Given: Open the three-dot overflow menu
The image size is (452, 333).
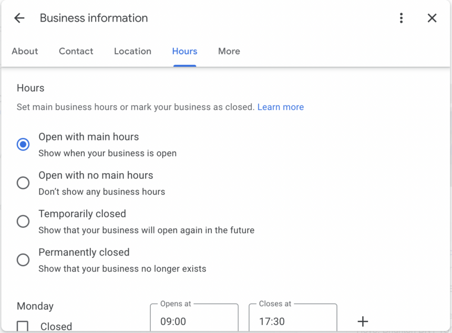Looking at the screenshot, I should 401,17.
